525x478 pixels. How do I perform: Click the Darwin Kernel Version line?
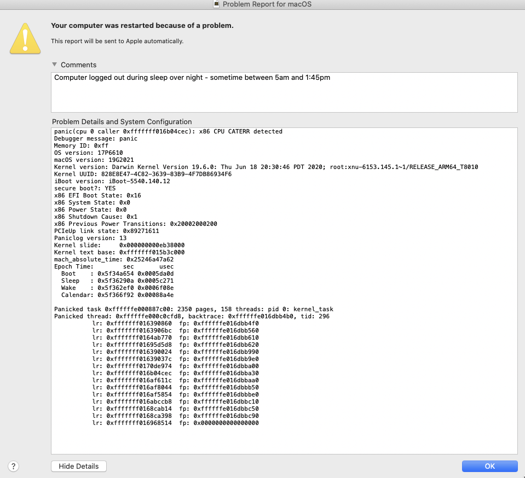[x=266, y=167]
